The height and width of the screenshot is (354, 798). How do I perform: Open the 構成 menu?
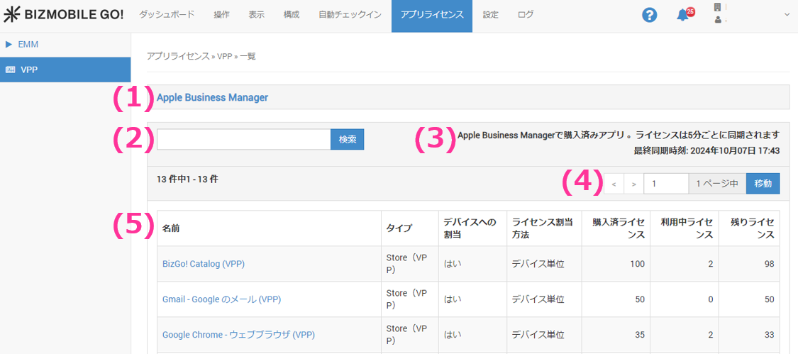coord(291,15)
